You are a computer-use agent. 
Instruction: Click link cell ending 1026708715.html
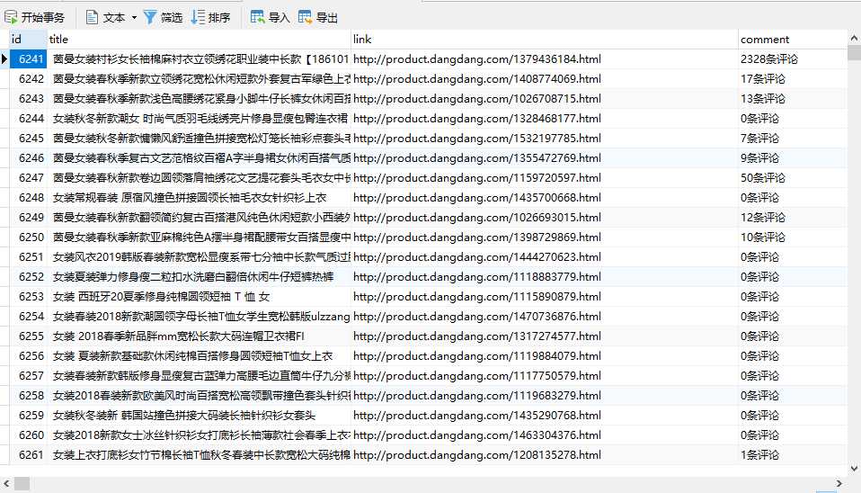point(544,98)
